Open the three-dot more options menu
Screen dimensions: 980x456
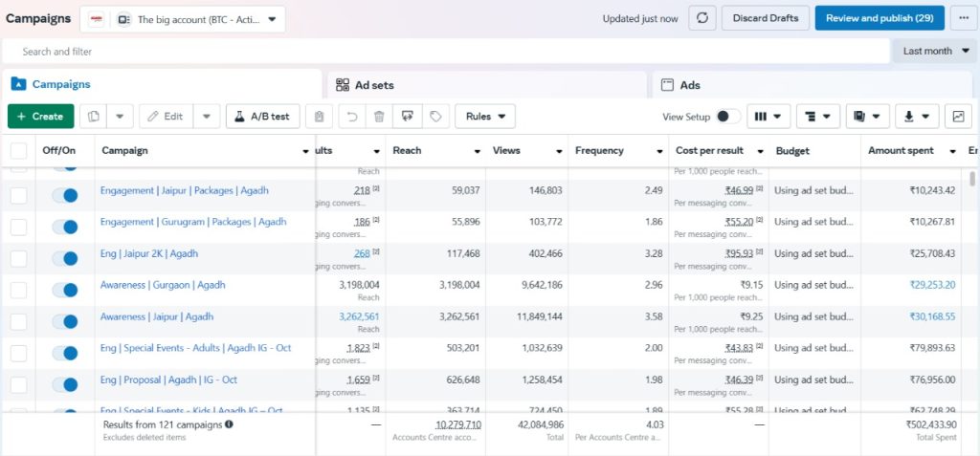[963, 18]
